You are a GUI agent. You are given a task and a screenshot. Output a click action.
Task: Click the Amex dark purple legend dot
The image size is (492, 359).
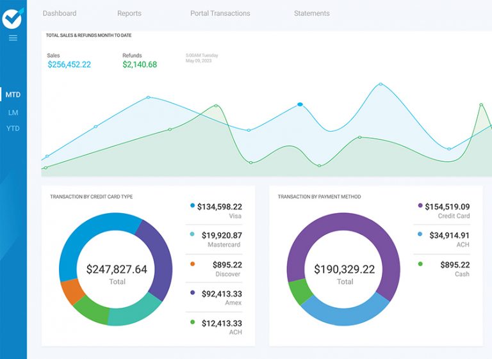(x=192, y=293)
